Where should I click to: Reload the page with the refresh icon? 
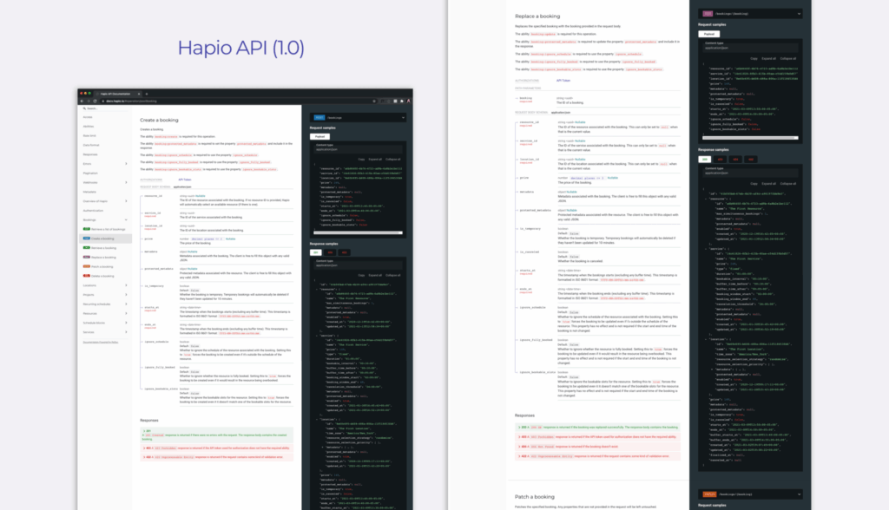tap(96, 102)
